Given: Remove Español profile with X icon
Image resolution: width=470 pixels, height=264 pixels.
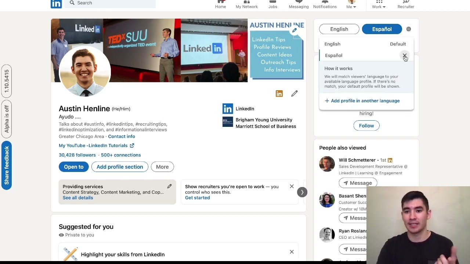Looking at the screenshot, I should [404, 56].
